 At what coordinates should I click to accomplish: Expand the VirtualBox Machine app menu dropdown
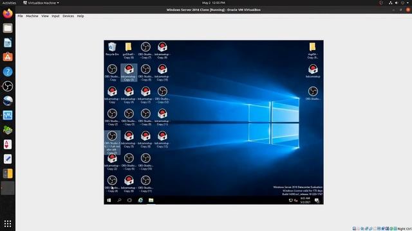pyautogui.click(x=41, y=3)
